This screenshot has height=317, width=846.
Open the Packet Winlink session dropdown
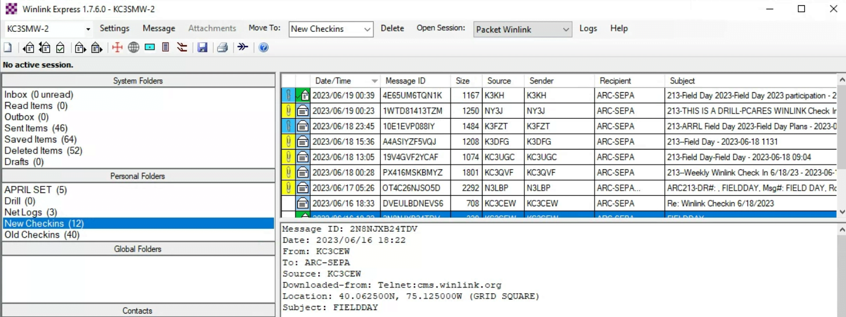click(566, 29)
